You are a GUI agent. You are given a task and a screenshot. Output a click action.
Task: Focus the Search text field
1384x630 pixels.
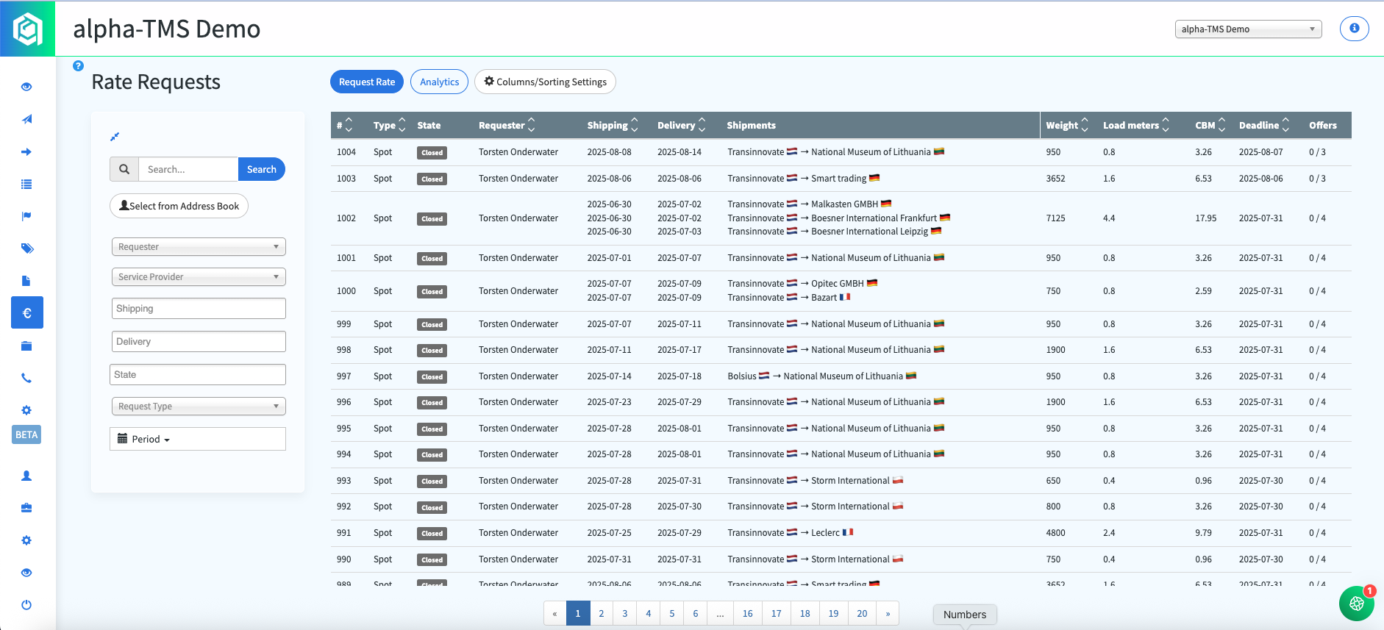[188, 169]
